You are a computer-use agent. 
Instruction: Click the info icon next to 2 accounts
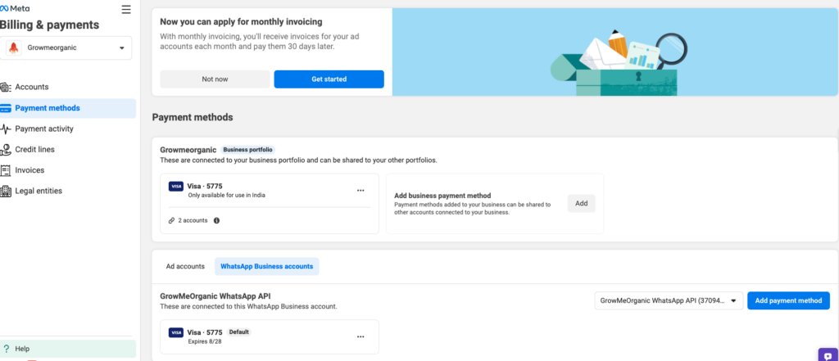coord(216,220)
